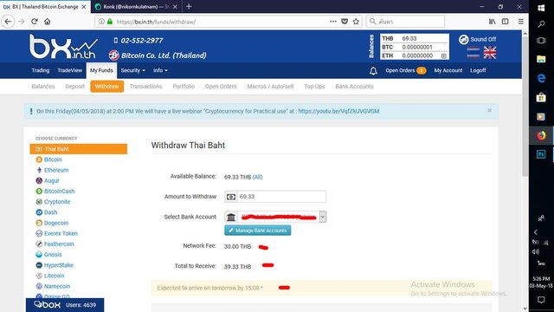Open Firefox home page icon

coord(48,22)
